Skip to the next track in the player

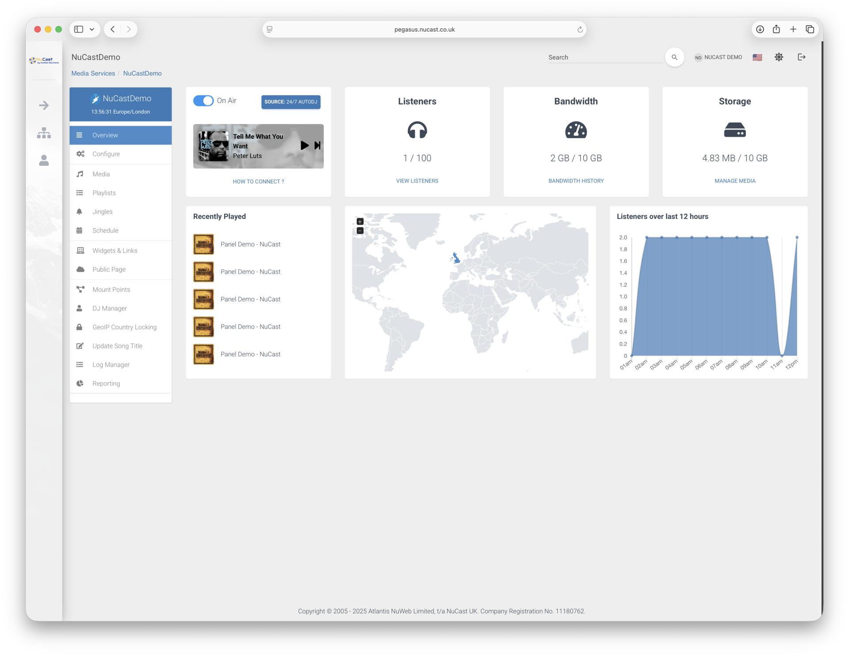317,146
